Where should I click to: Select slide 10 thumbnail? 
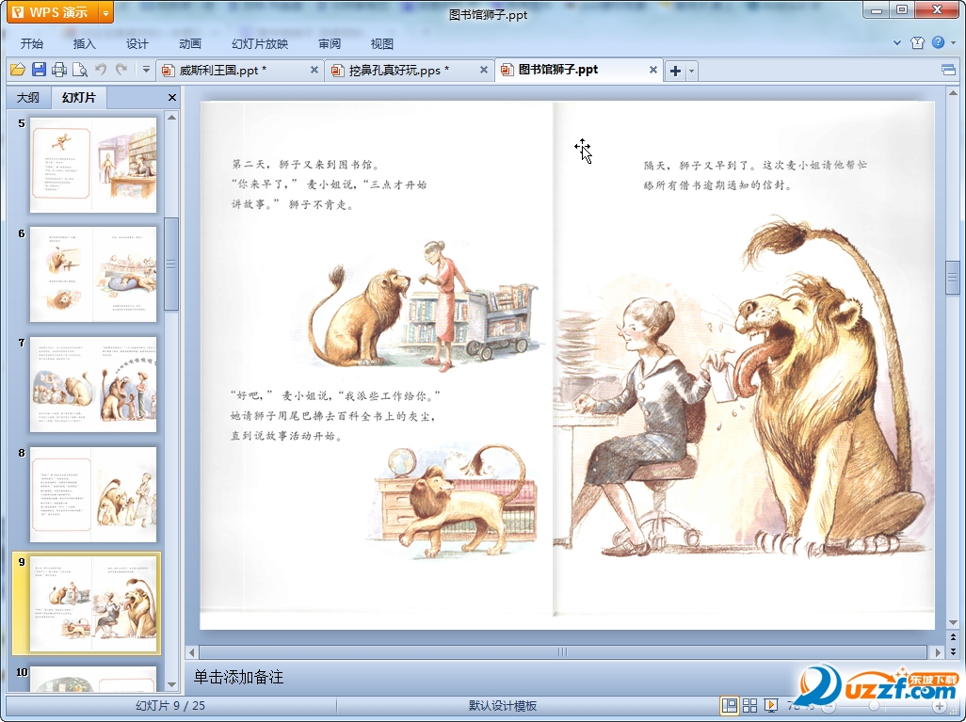click(x=93, y=679)
